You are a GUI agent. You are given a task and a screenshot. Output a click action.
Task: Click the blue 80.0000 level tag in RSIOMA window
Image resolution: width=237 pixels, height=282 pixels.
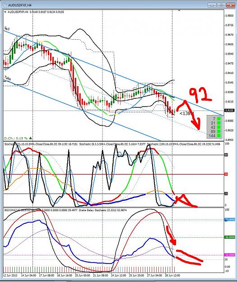230,219
